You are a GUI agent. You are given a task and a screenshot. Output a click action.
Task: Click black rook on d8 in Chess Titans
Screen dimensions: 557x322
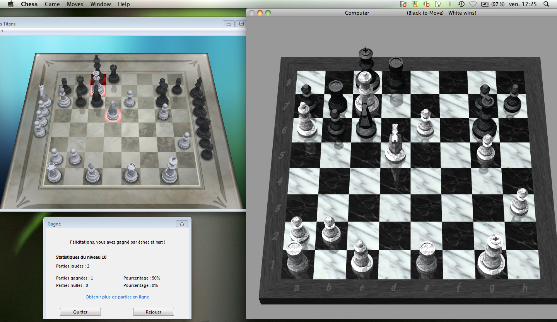pyautogui.click(x=113, y=73)
